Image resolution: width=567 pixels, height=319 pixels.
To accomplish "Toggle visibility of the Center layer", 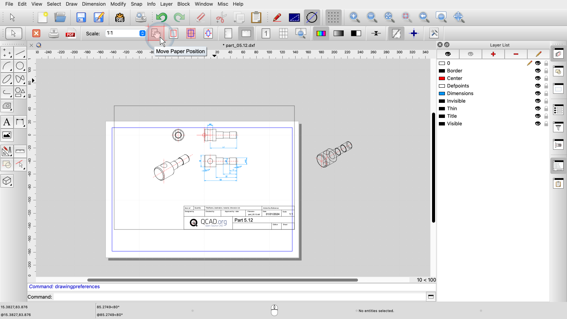I will 538,78.
